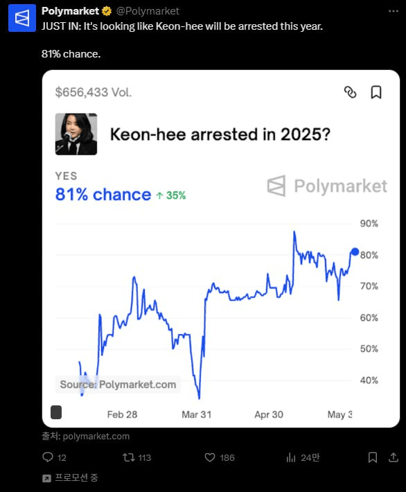Viewport: 406px width, 492px height.
Task: Open the tweet's three-dot more options menu
Action: pyautogui.click(x=393, y=11)
